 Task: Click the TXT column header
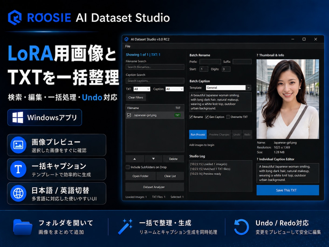(x=178, y=108)
